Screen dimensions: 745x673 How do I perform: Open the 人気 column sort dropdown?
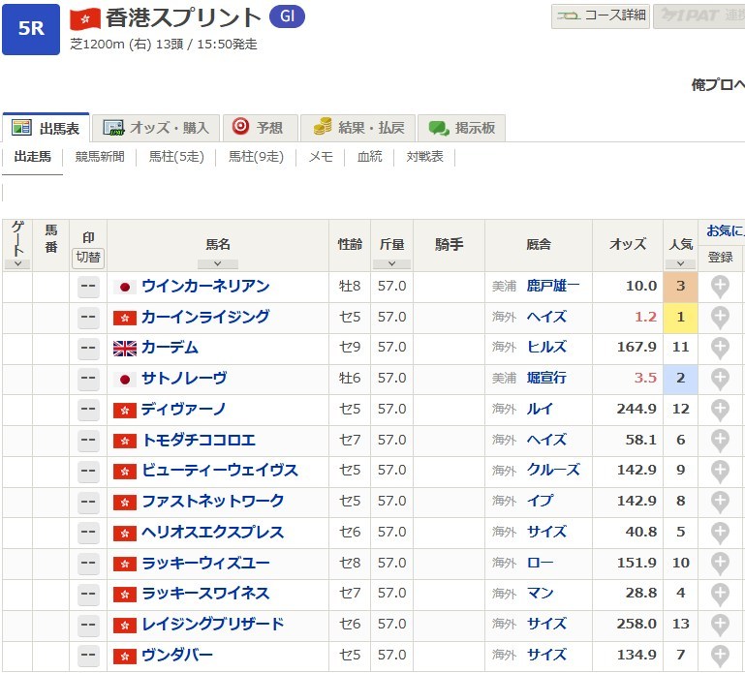tap(680, 263)
